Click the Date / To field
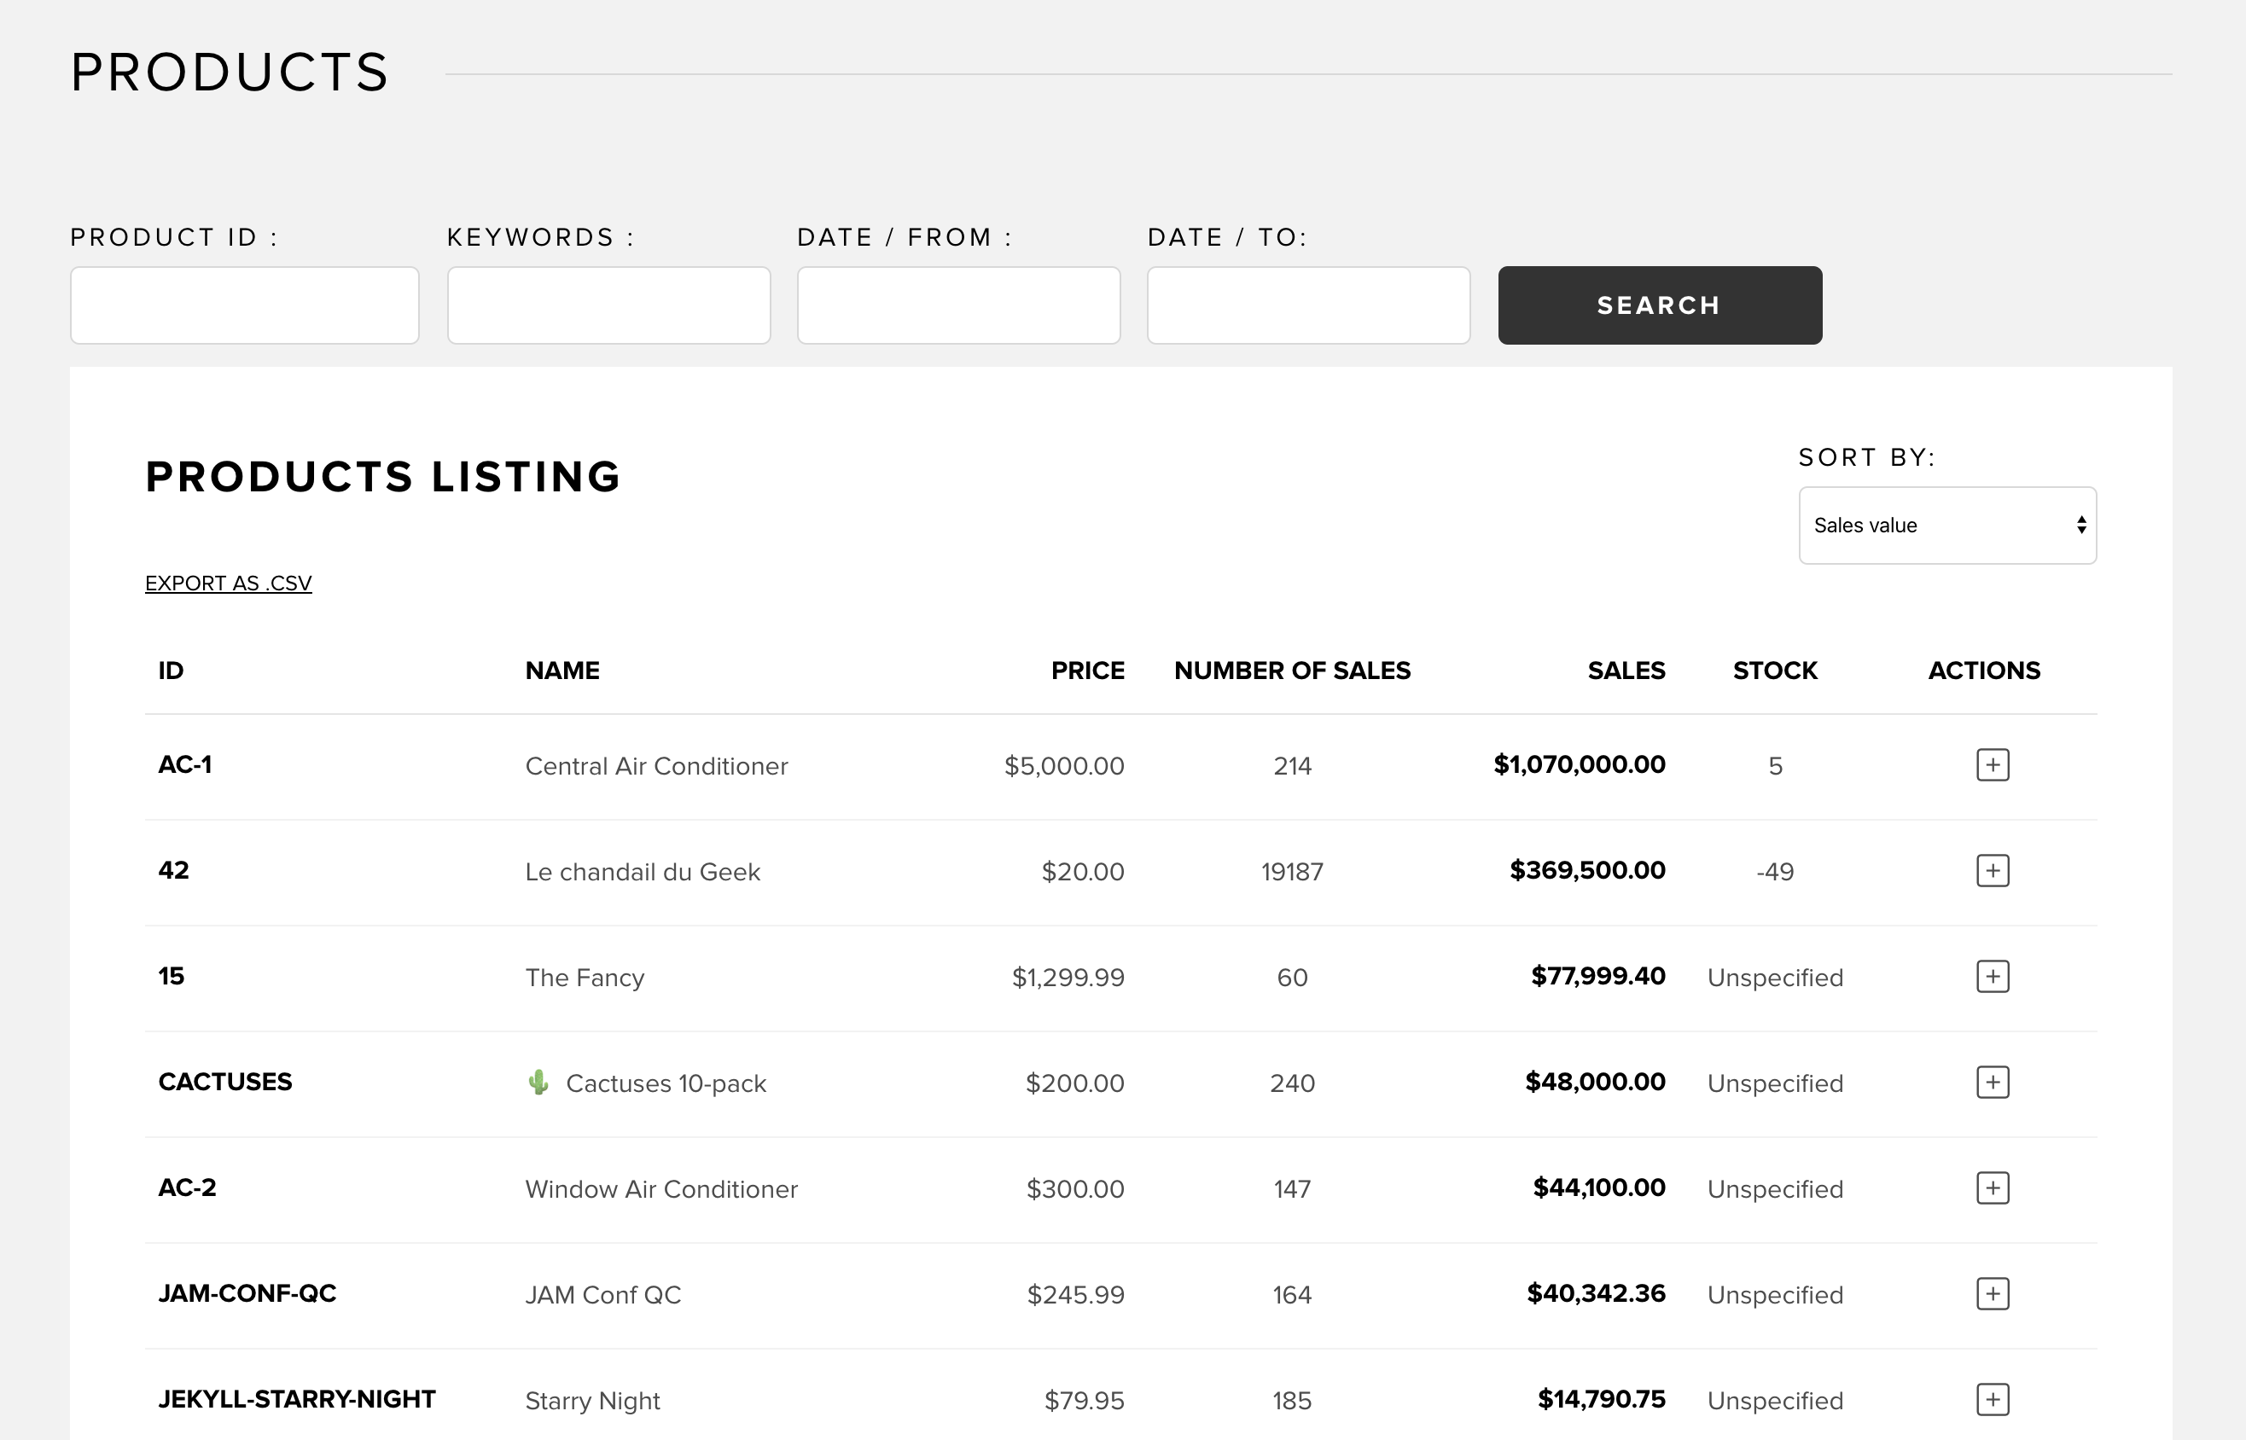The height and width of the screenshot is (1440, 2246). click(1308, 305)
